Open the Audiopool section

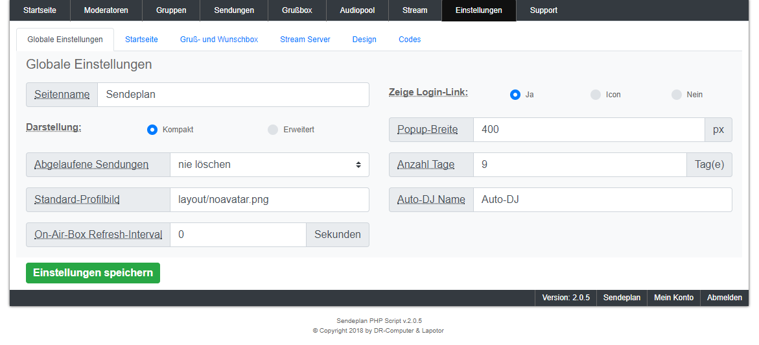point(357,10)
